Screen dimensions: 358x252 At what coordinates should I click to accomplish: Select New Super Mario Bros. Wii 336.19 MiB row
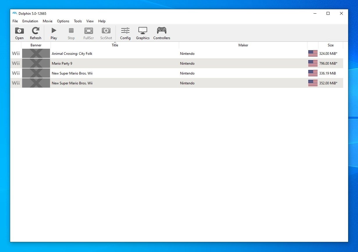click(x=177, y=73)
